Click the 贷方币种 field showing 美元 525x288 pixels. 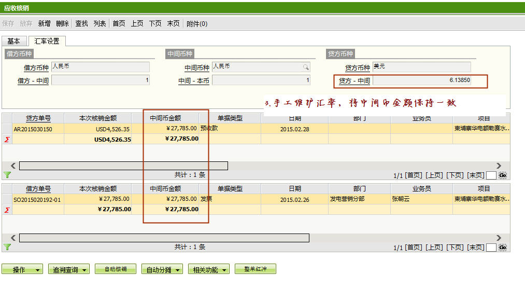point(422,67)
